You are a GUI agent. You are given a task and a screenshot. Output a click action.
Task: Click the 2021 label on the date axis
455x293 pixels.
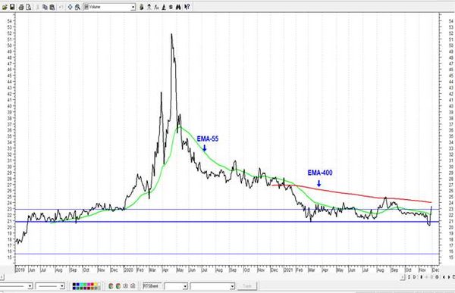tap(288, 270)
